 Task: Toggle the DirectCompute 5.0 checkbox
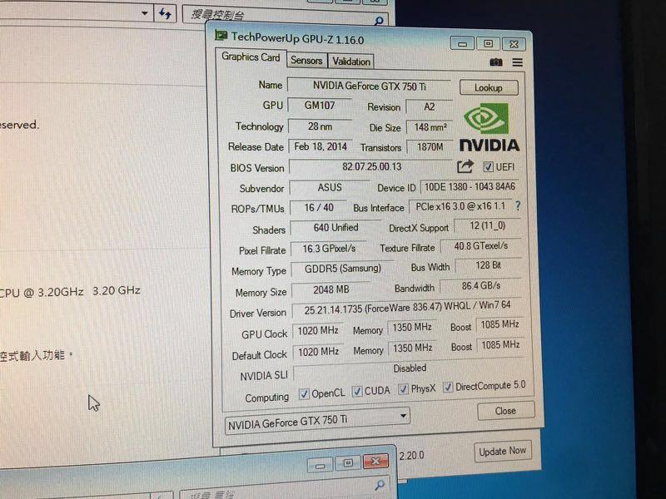[x=447, y=387]
